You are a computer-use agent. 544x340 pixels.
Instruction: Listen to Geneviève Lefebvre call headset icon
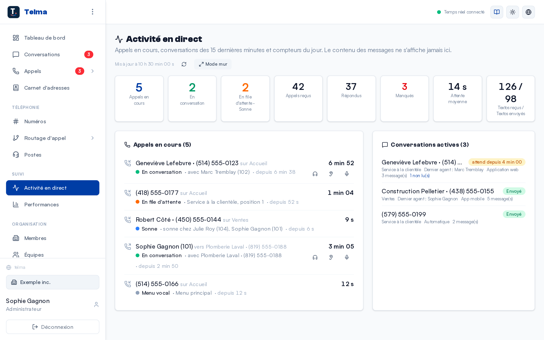(x=315, y=174)
